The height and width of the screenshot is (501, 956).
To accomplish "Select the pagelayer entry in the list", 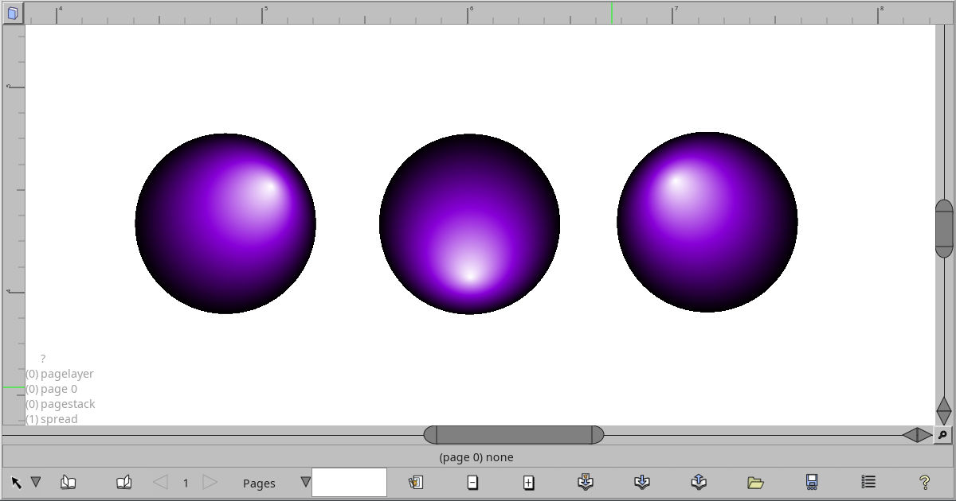I will 60,374.
